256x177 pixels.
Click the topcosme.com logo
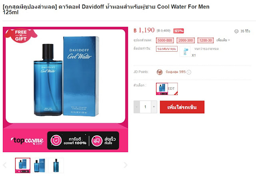pyautogui.click(x=27, y=141)
